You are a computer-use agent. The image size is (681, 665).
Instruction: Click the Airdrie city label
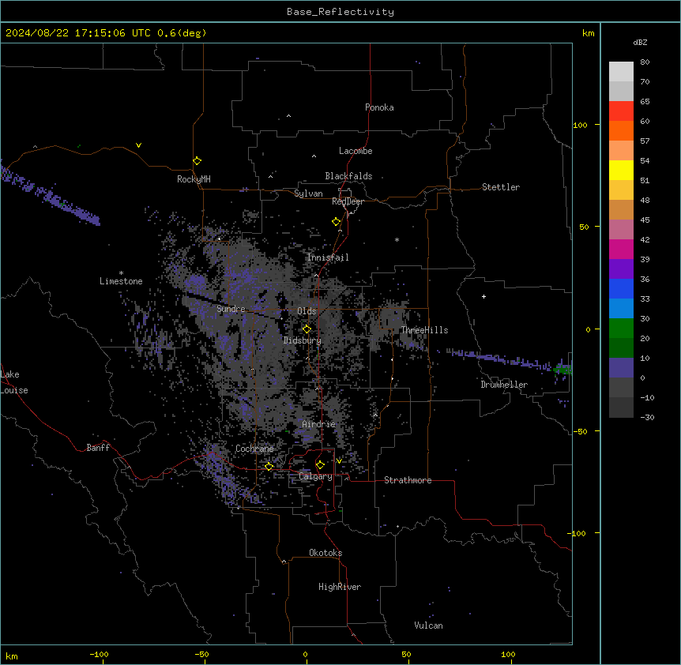point(319,424)
